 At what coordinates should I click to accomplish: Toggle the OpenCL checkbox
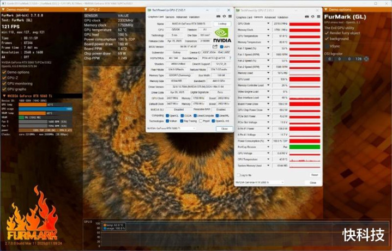pyautogui.click(x=167, y=115)
